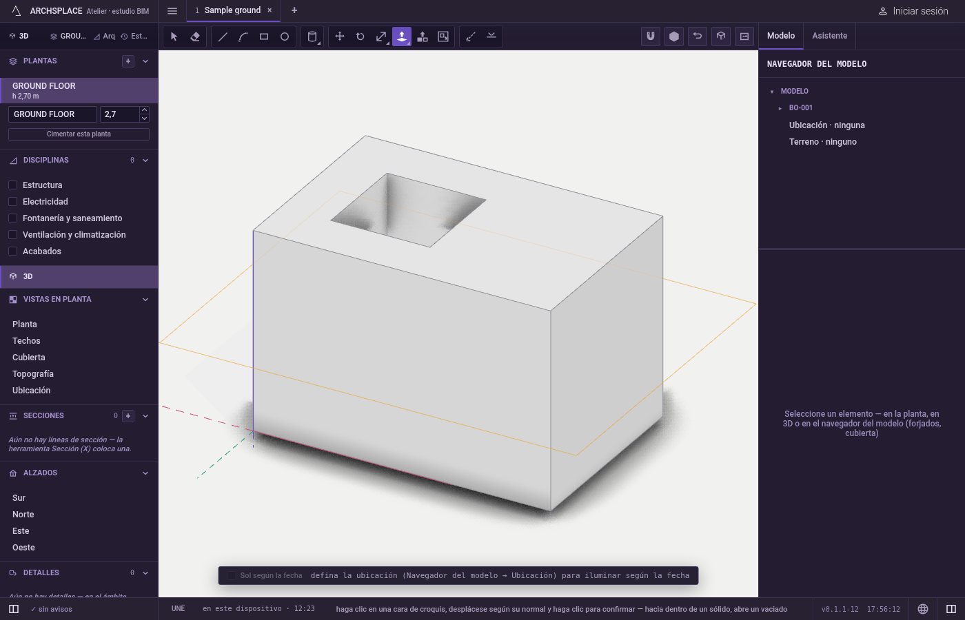Select the rectangle drawing tool
The image size is (965, 620).
click(x=264, y=37)
